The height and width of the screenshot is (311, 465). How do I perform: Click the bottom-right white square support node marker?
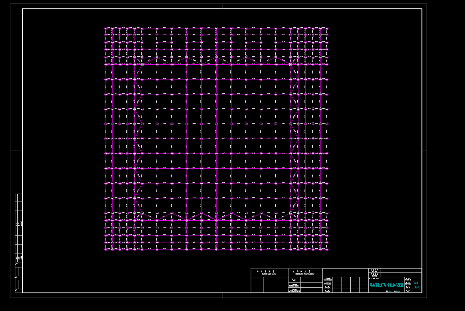[x=291, y=213]
